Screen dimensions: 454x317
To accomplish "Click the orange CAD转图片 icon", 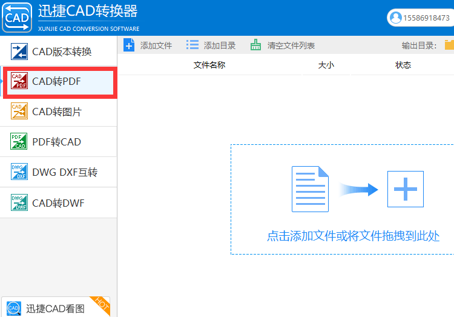I will (x=19, y=111).
